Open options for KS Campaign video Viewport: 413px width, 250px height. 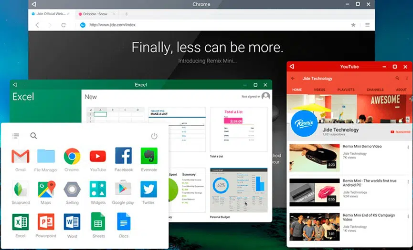click(408, 216)
